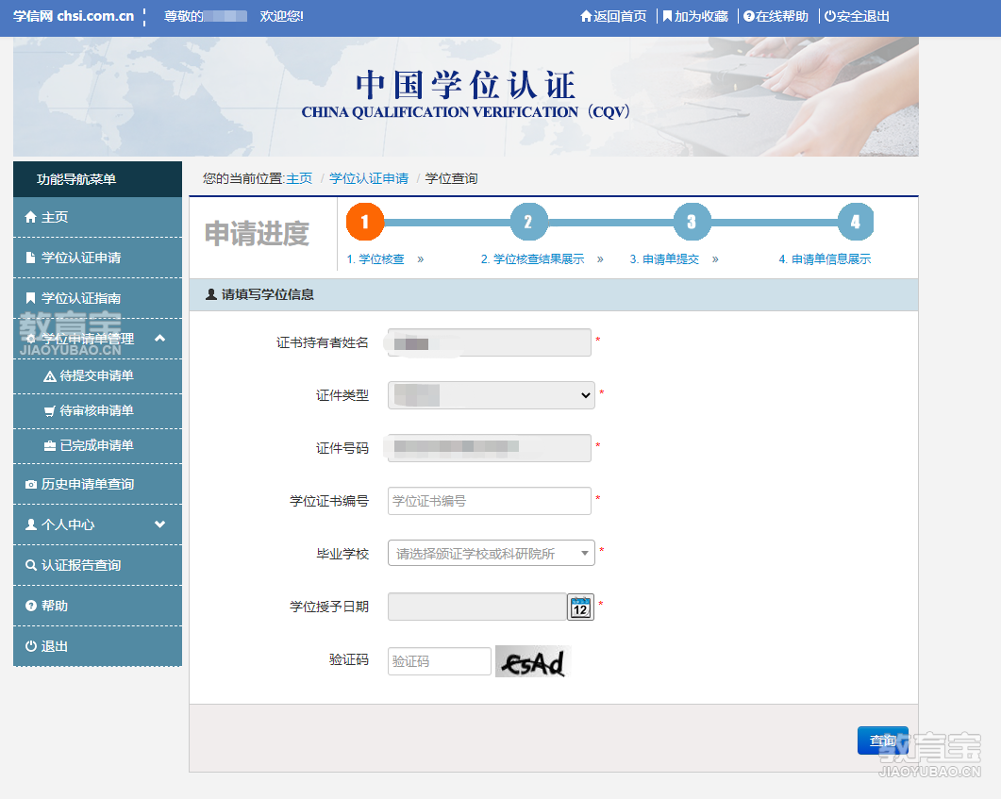Click the 查询 query button
1001x799 pixels.
coord(883,741)
